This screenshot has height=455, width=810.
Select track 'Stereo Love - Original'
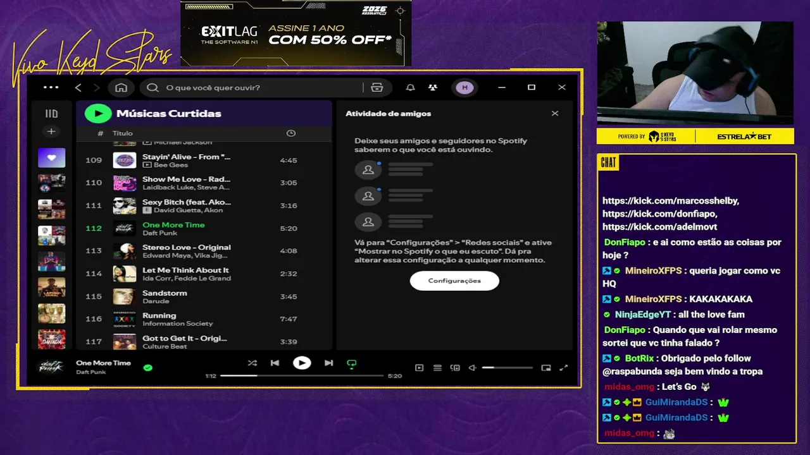click(204, 251)
